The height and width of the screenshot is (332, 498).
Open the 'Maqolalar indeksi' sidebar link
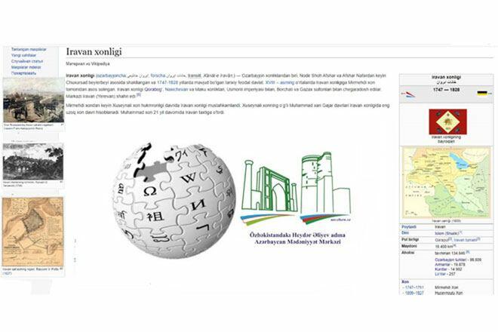coord(26,67)
